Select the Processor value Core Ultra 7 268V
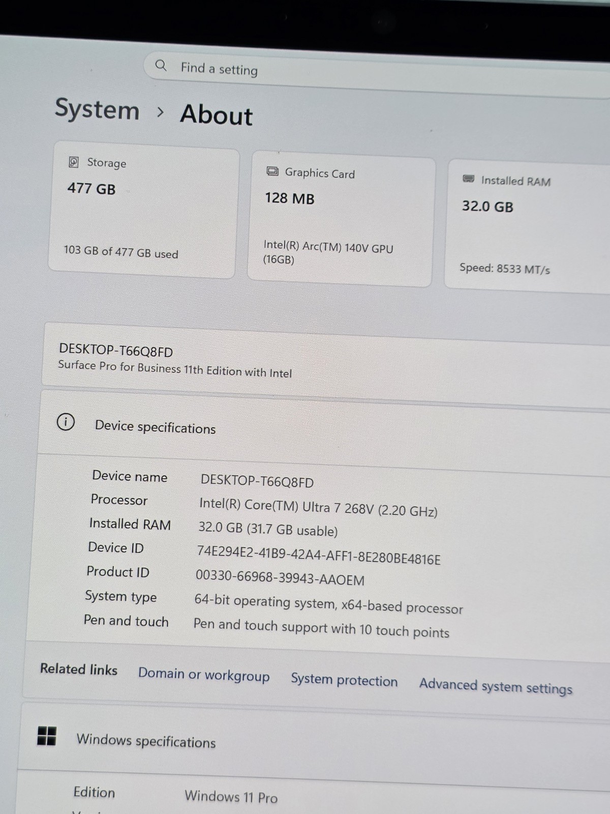Viewport: 610px width, 814px height. (318, 507)
